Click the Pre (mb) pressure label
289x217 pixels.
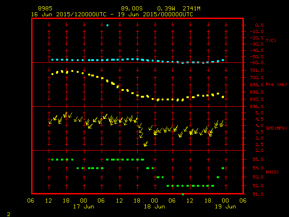275,85
